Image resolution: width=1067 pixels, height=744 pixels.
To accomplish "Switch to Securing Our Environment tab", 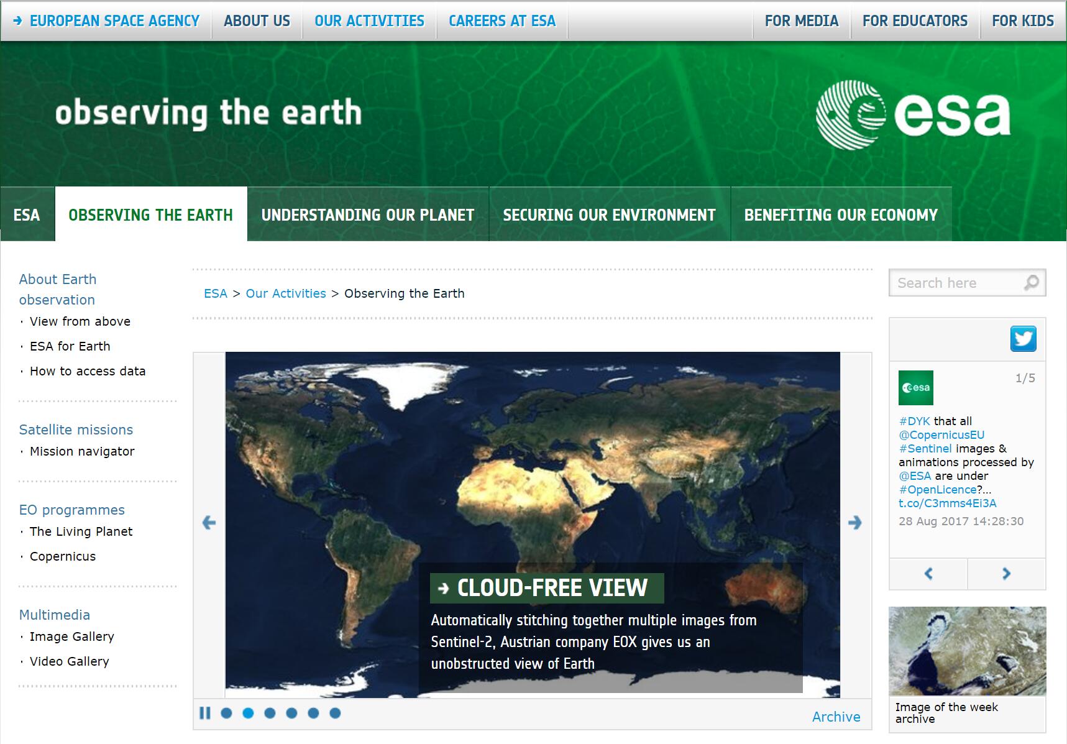I will [610, 214].
